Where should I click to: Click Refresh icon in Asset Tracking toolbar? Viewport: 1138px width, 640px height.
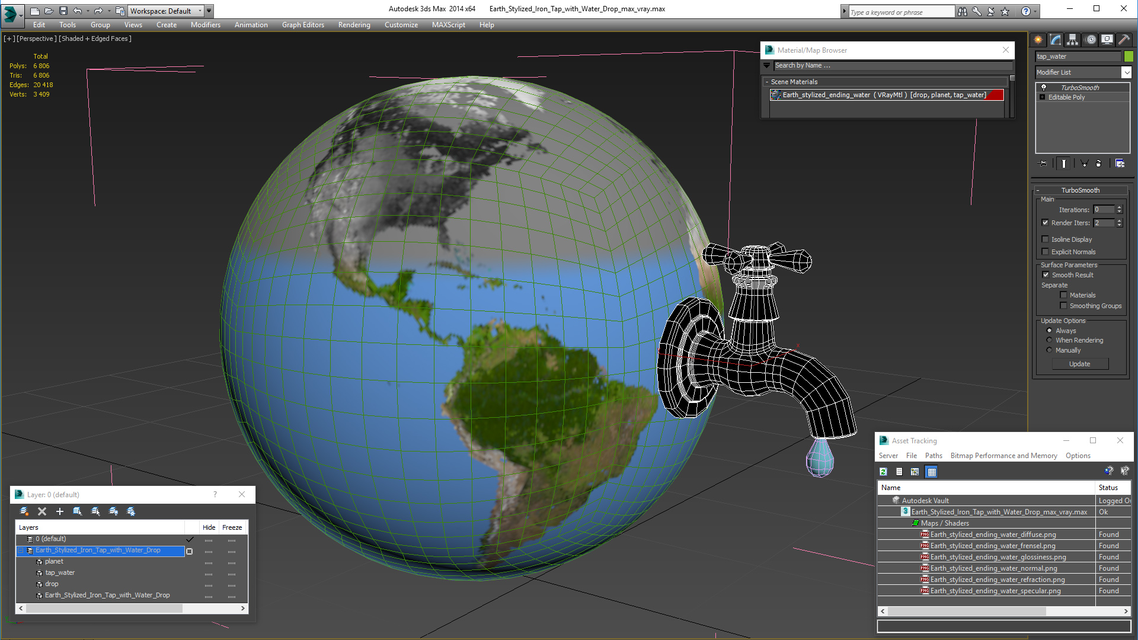(x=883, y=472)
